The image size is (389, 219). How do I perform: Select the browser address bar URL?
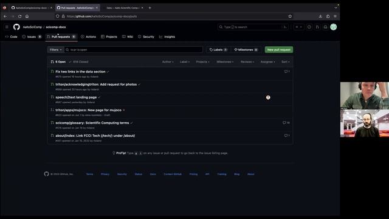pos(102,16)
